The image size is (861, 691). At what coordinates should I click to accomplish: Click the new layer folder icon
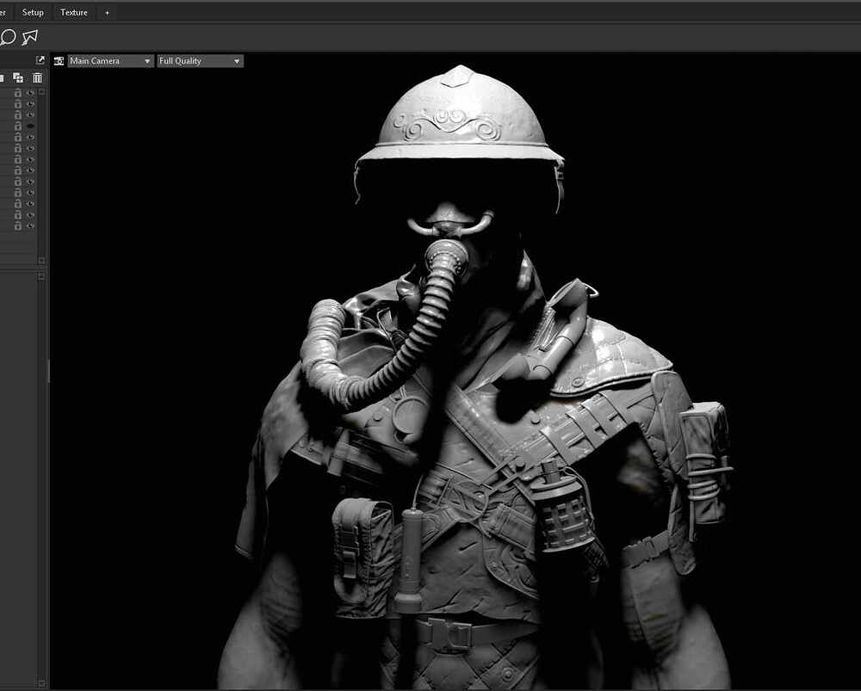pyautogui.click(x=18, y=78)
